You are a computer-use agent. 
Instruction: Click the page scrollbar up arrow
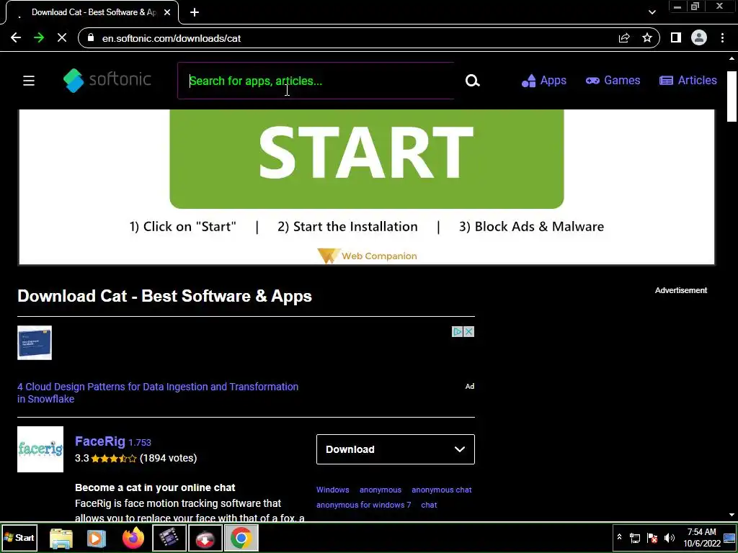(732, 59)
